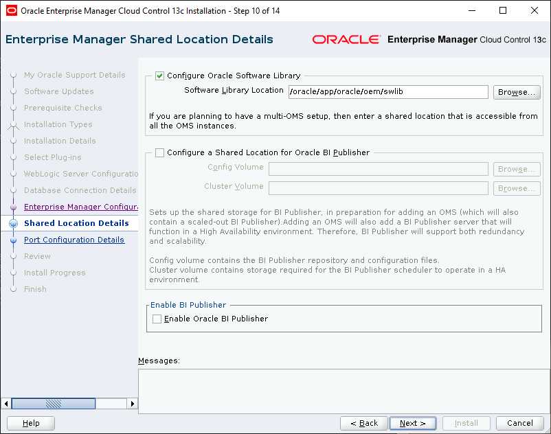Click Browse next to Cluster Volume

[517, 188]
